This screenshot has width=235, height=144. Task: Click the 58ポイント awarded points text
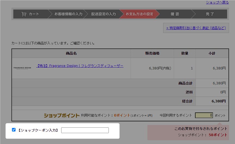pyautogui.click(x=218, y=135)
